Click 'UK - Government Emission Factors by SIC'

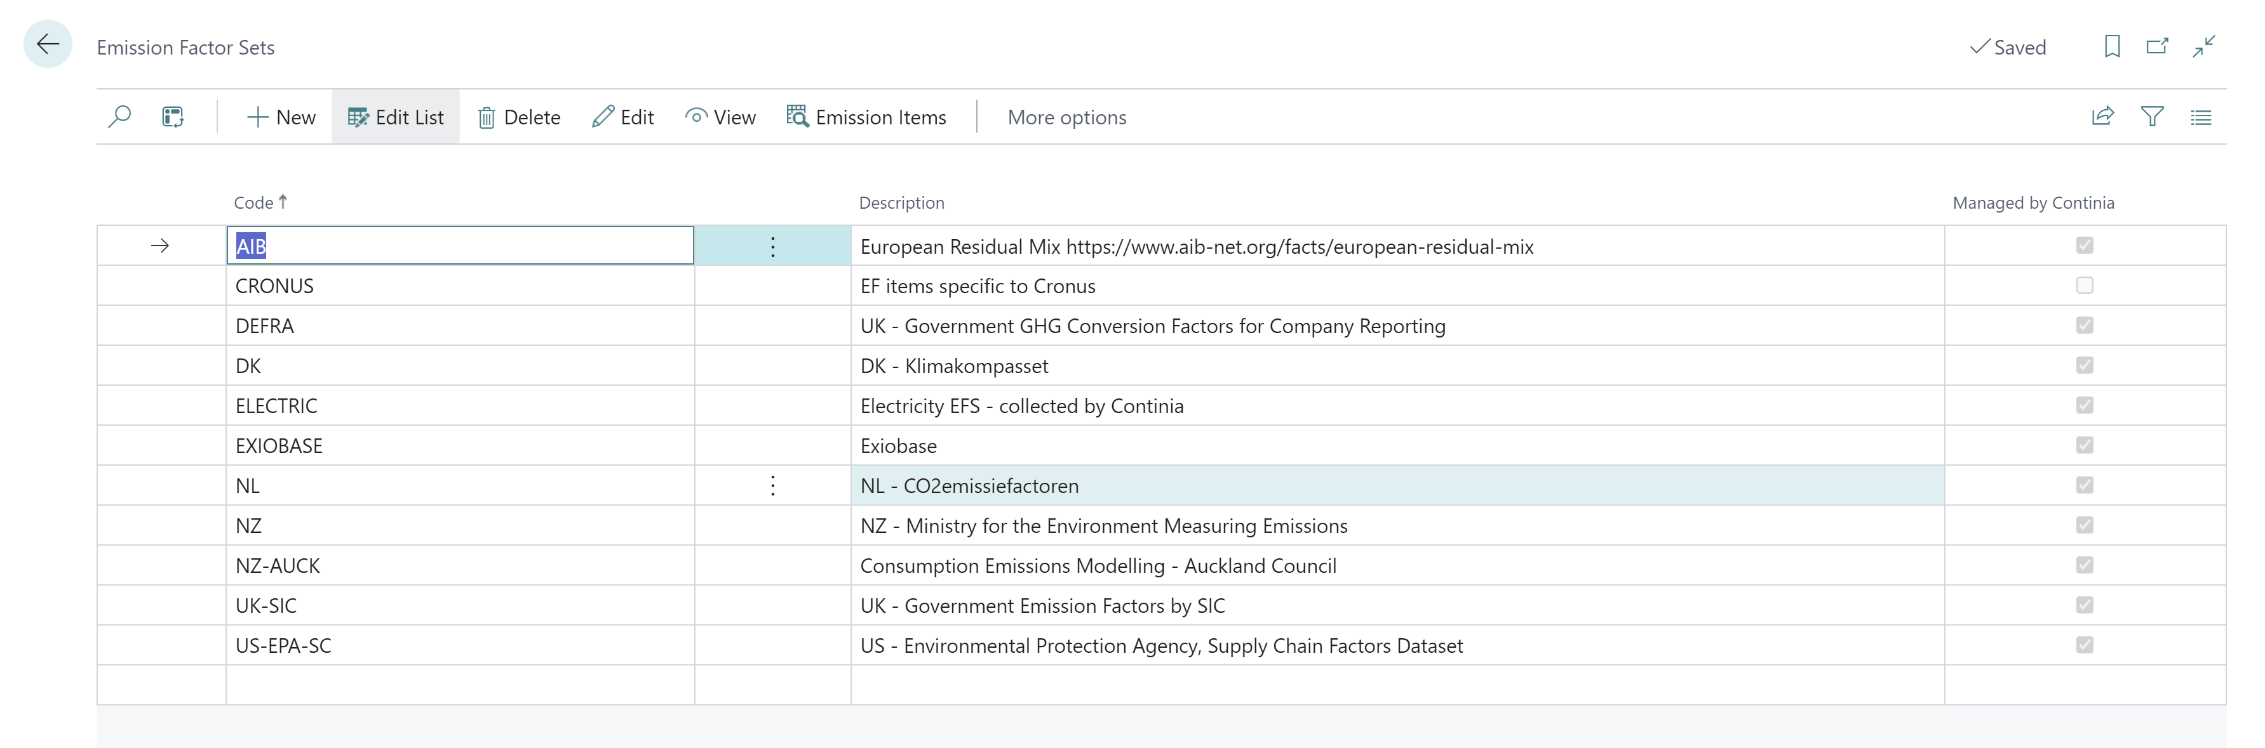pyautogui.click(x=1397, y=606)
